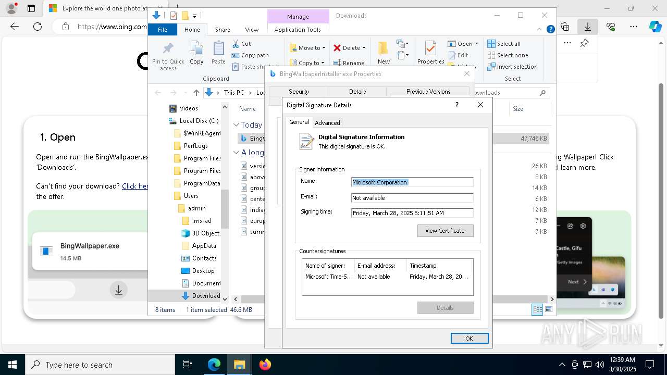Click the Signing time field
The image size is (667, 375).
(412, 213)
